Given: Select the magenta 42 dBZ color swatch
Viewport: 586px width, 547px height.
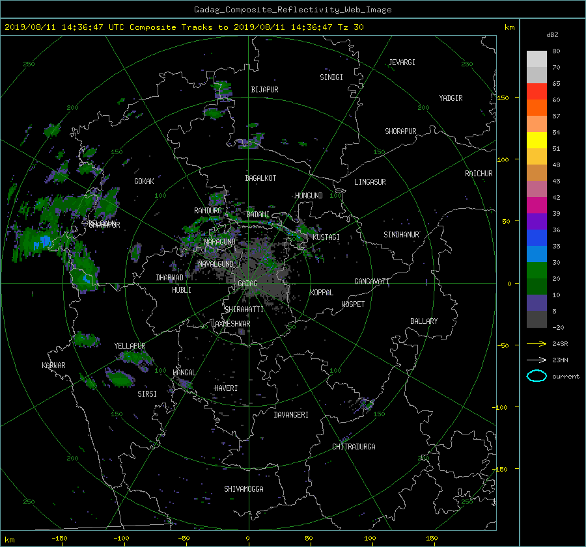Looking at the screenshot, I should [537, 205].
